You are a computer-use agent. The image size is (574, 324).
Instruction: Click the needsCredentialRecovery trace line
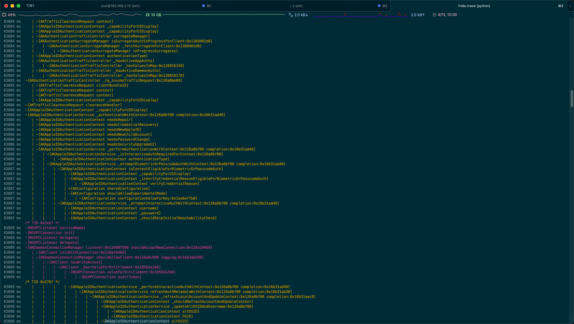(x=97, y=125)
